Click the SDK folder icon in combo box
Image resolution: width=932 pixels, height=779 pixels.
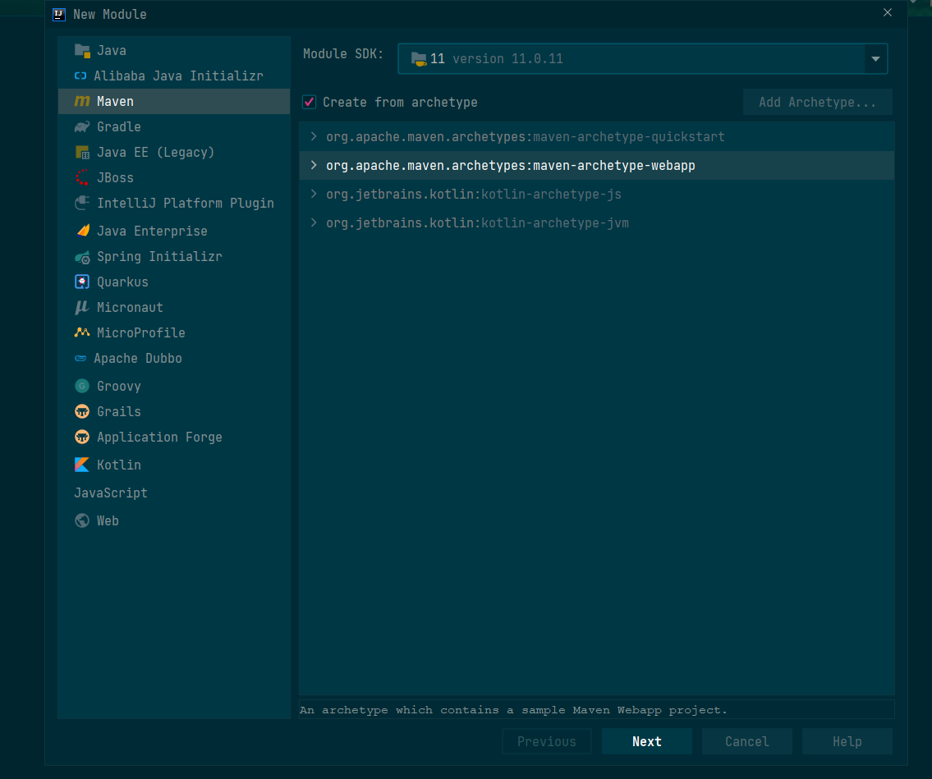419,59
